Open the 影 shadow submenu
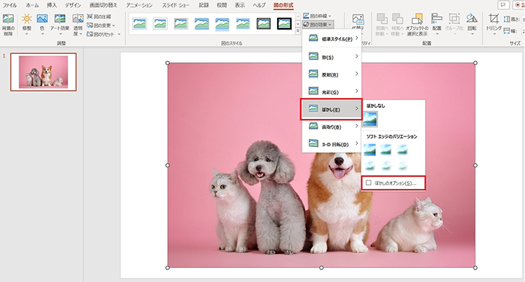 pyautogui.click(x=330, y=56)
